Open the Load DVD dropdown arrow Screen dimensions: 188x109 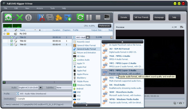(14, 18)
